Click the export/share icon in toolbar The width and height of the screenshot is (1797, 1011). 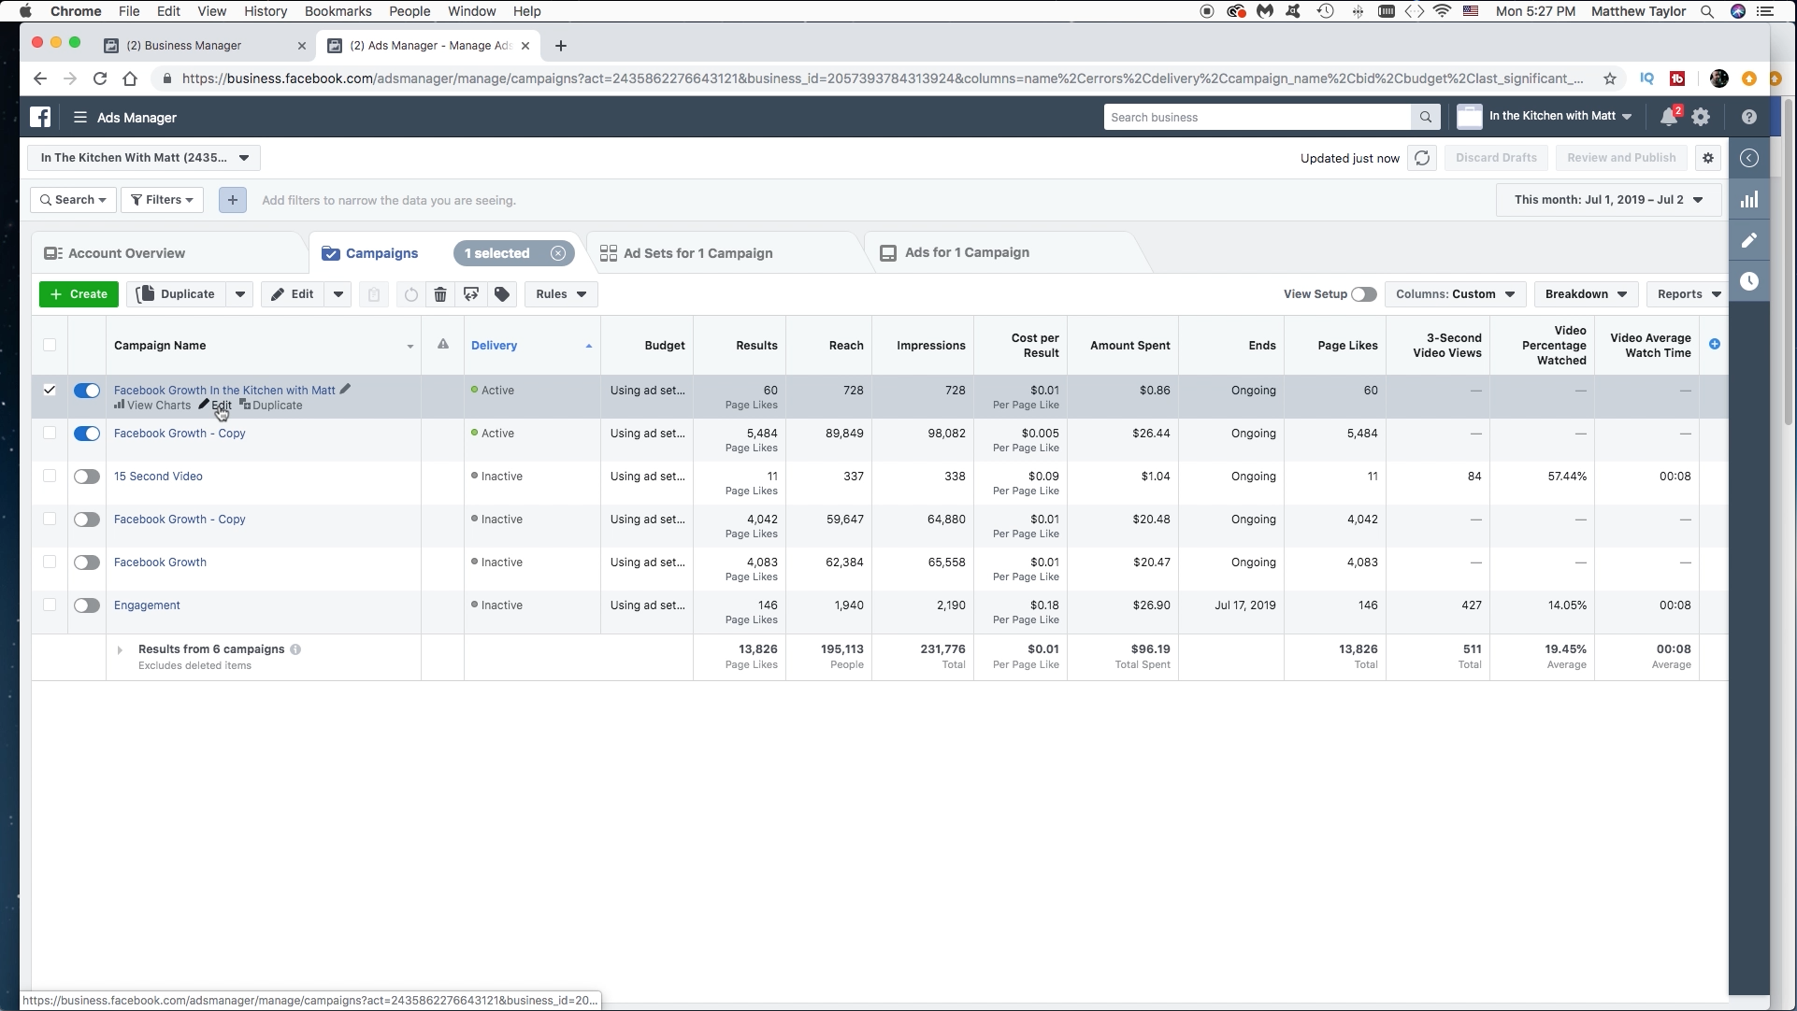(x=471, y=294)
